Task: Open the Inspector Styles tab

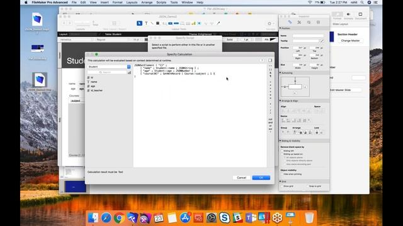Action: pos(299,23)
